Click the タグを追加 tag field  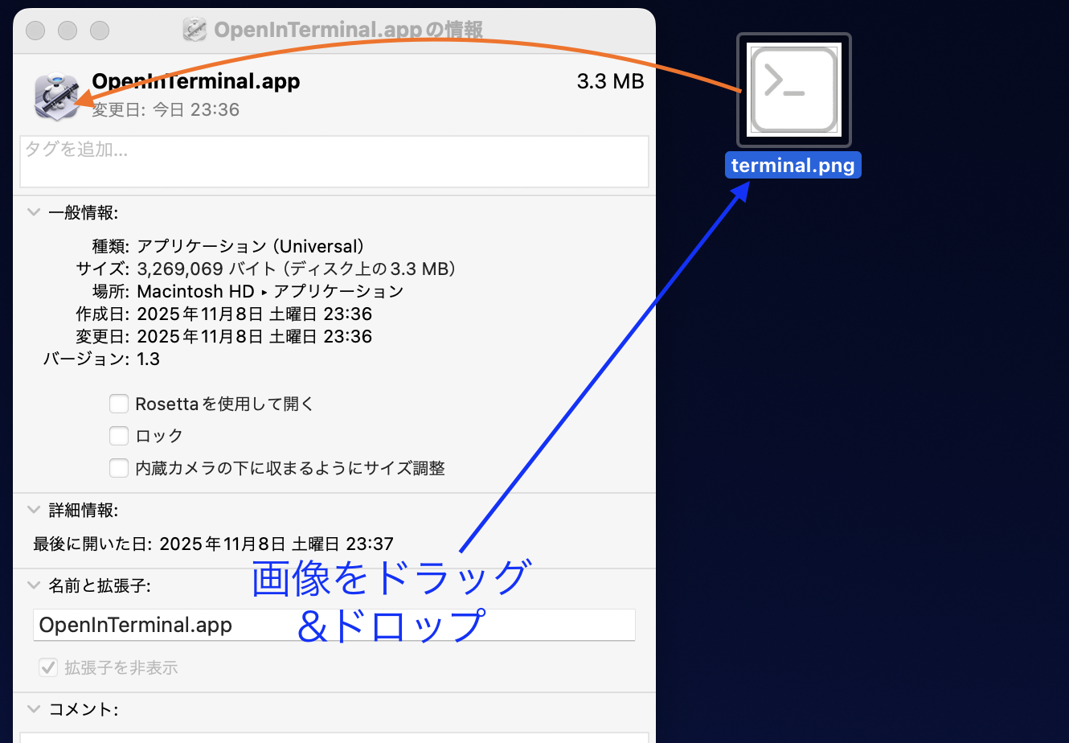[334, 162]
